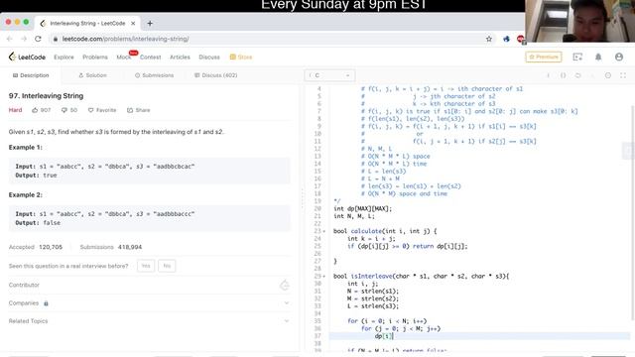Open Explore in the navigation bar
Image resolution: width=635 pixels, height=357 pixels.
tap(63, 58)
